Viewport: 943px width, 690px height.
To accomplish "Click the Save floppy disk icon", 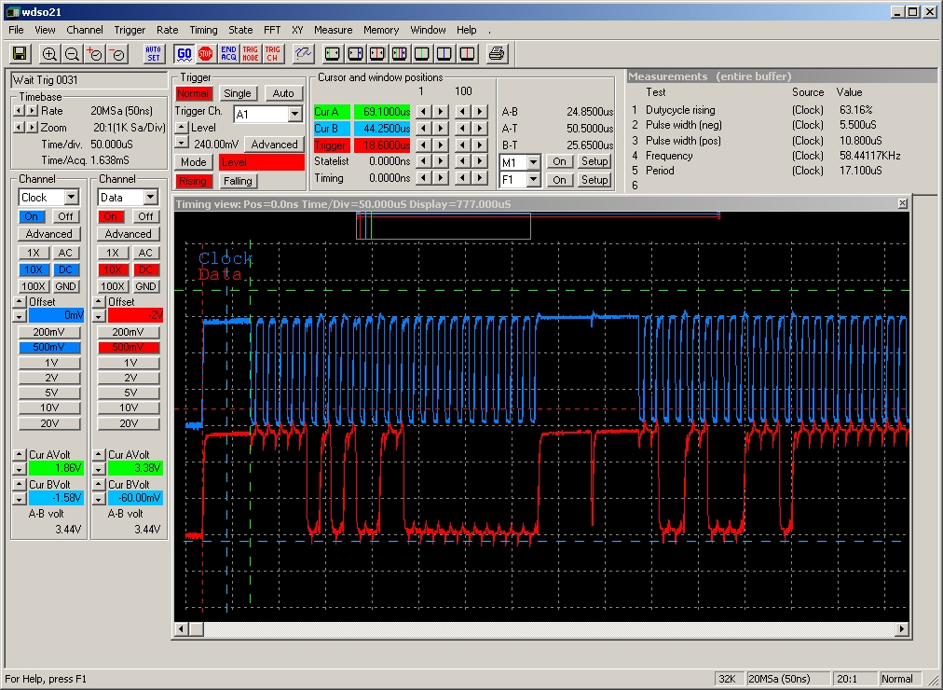I will pyautogui.click(x=20, y=54).
